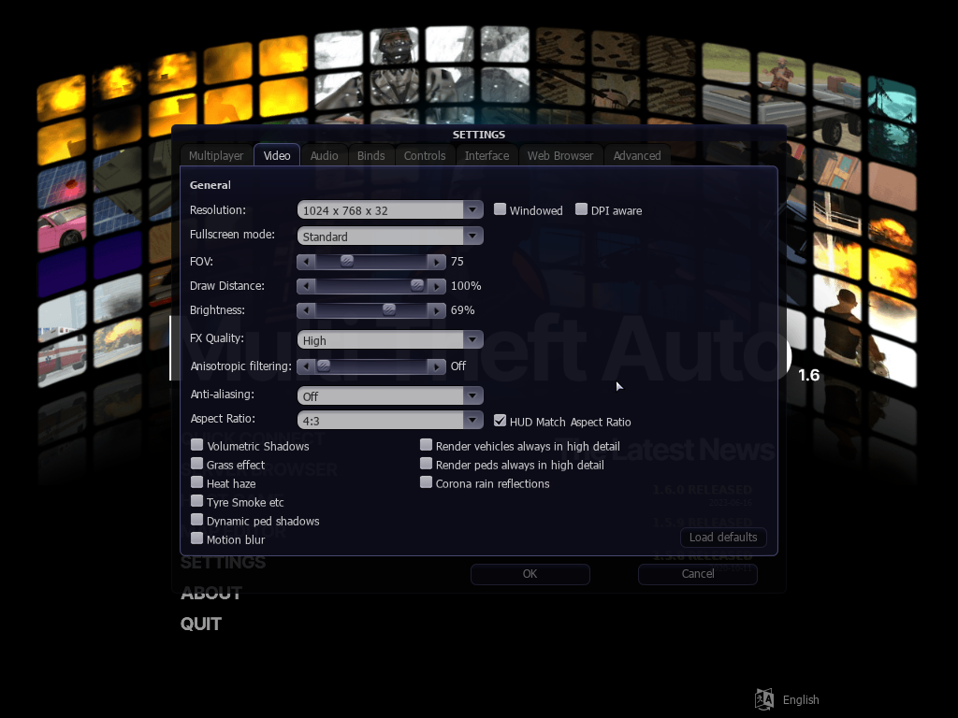The height and width of the screenshot is (718, 958).
Task: Go to Advanced tab
Action: point(636,156)
